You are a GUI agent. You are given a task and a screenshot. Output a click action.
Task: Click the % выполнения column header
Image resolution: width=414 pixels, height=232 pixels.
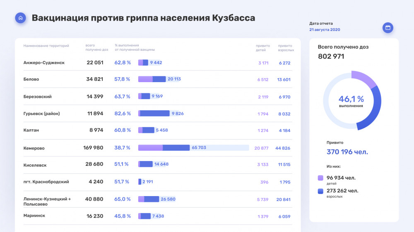135,47
